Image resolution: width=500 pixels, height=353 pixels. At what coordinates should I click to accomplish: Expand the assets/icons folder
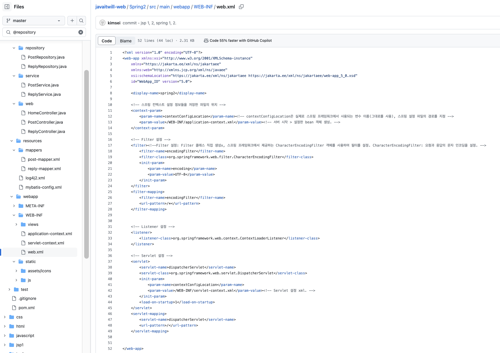pyautogui.click(x=16, y=271)
